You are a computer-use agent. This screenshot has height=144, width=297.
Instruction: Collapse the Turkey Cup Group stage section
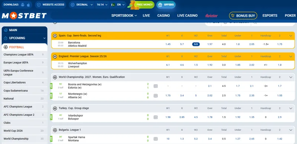pos(291,108)
